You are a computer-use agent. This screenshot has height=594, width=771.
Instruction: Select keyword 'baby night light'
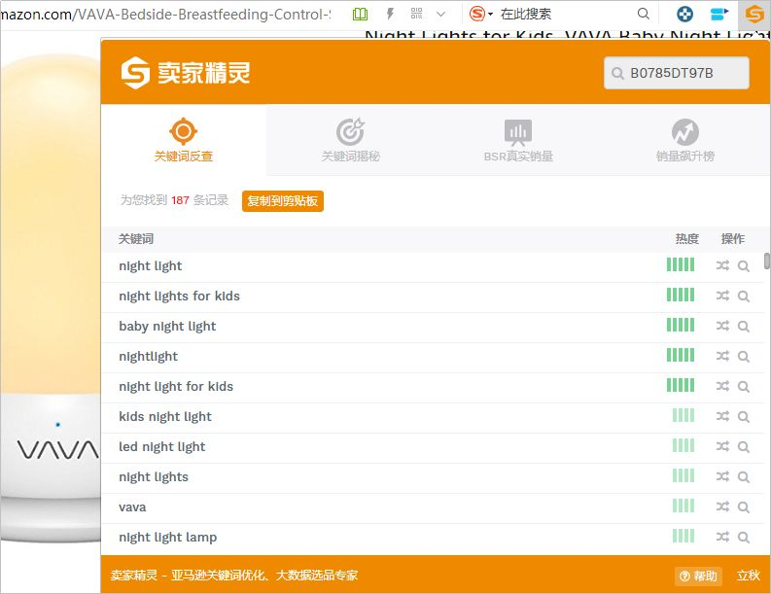click(167, 326)
